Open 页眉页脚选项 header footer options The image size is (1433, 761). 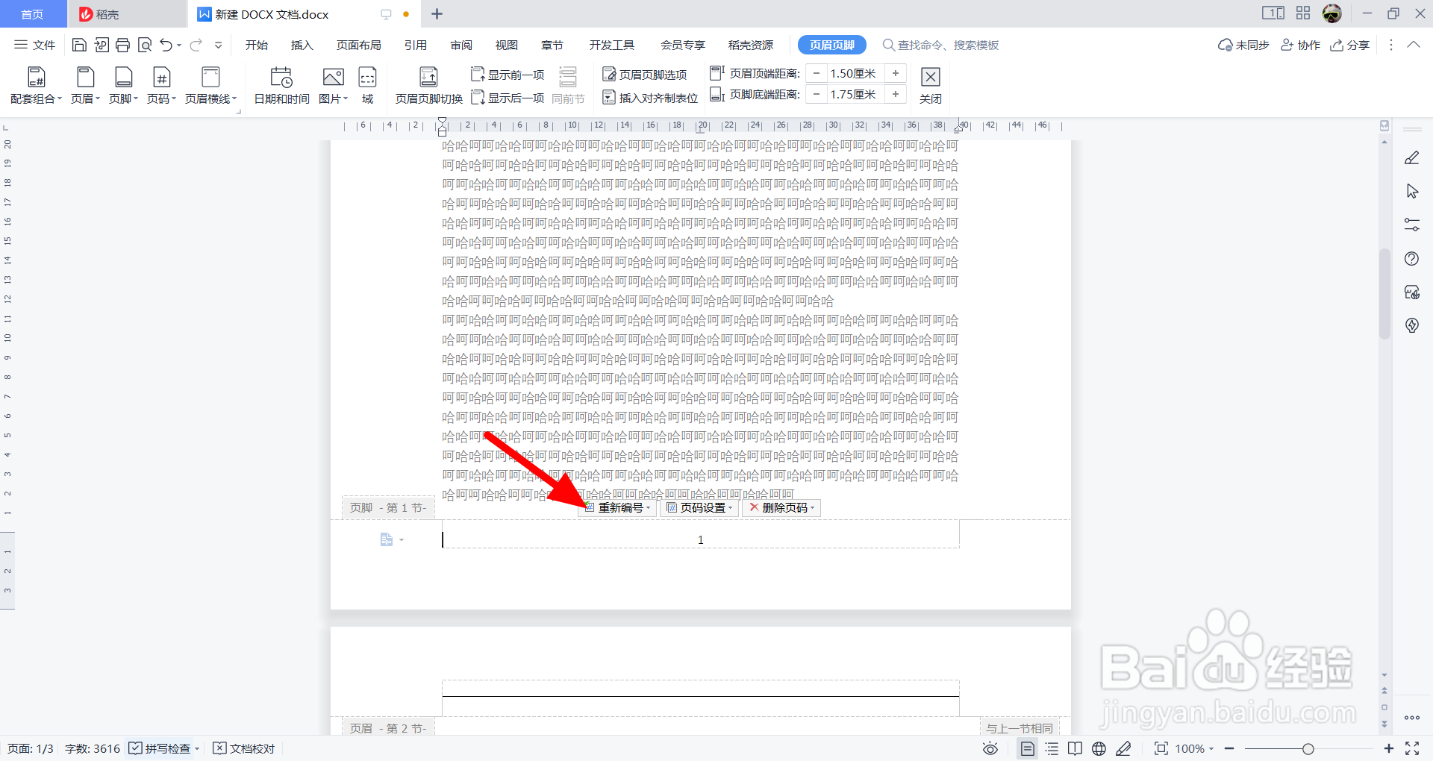[645, 75]
